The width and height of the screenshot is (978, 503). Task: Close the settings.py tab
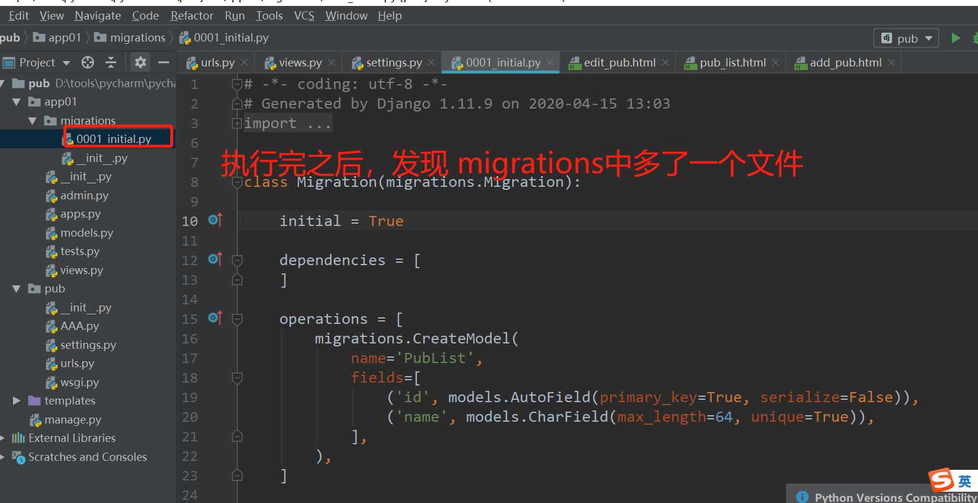pos(431,62)
